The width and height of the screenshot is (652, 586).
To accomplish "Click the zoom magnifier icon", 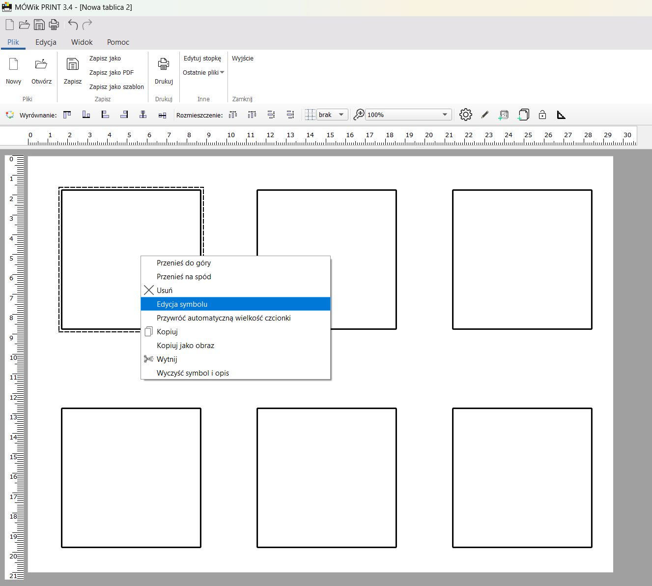I will point(359,115).
